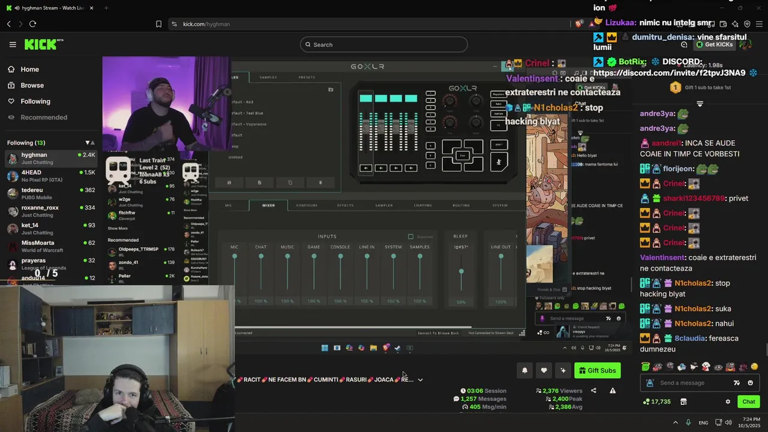
Task: Expand the stream title dropdown chevron
Action: (420, 379)
